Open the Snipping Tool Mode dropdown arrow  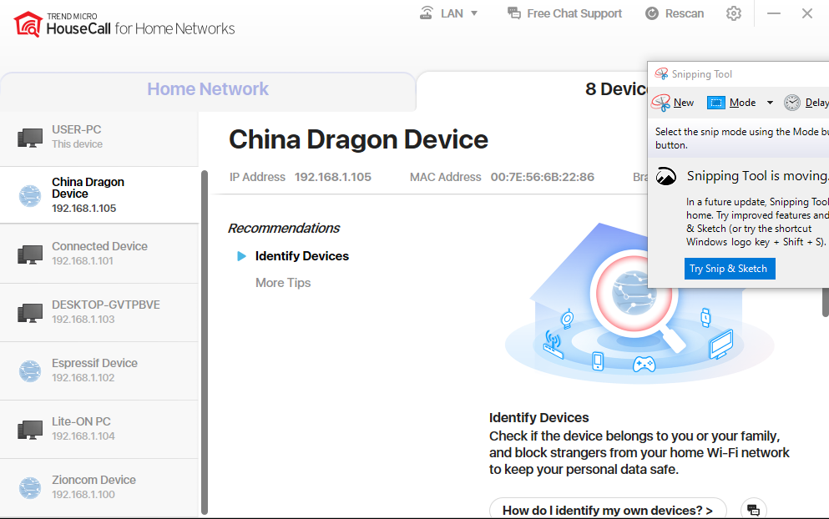(x=770, y=103)
